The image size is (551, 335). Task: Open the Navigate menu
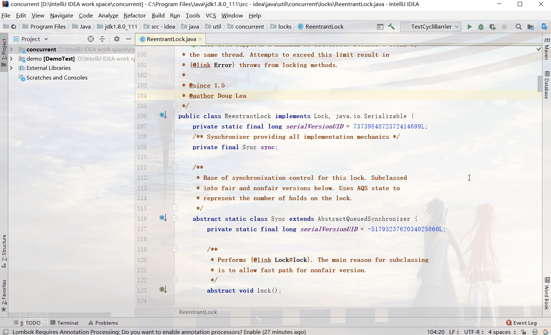click(61, 16)
